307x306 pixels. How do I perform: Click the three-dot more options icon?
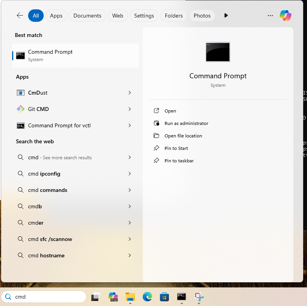point(270,16)
